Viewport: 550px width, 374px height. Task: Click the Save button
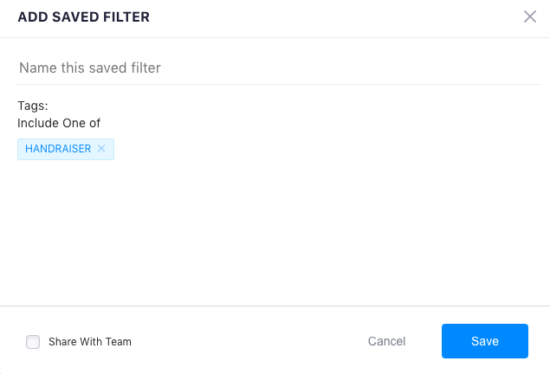pos(484,341)
